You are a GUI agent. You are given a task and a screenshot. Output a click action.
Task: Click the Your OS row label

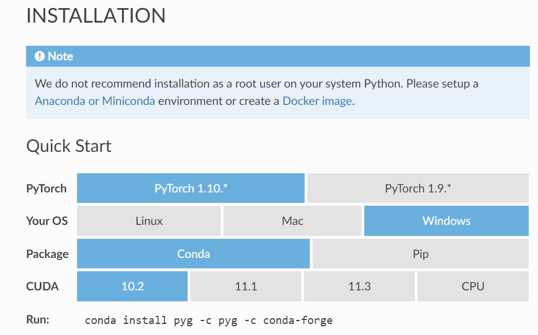tap(47, 221)
